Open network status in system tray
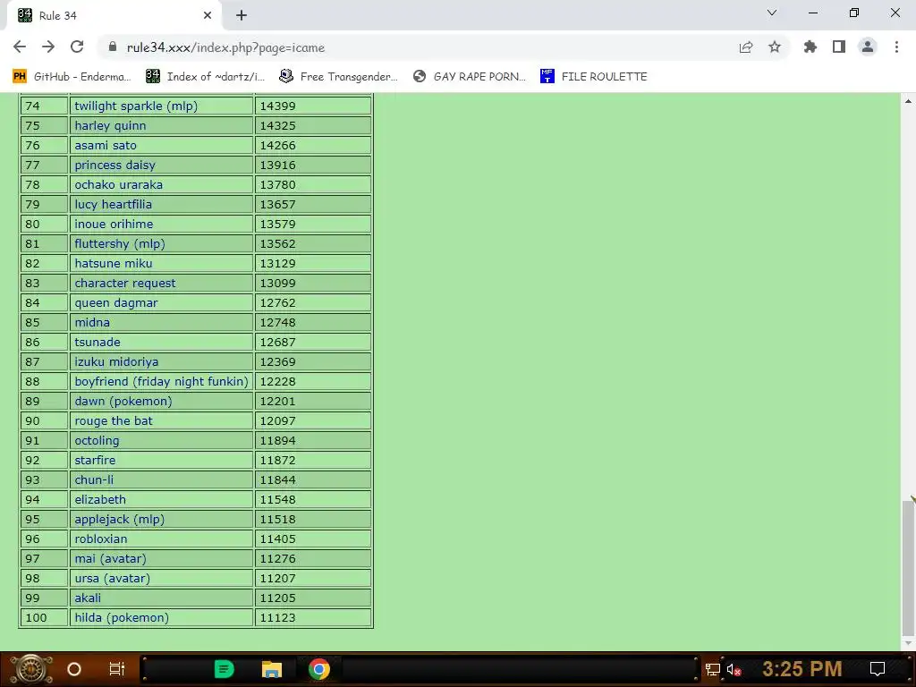This screenshot has height=687, width=916. click(x=713, y=669)
